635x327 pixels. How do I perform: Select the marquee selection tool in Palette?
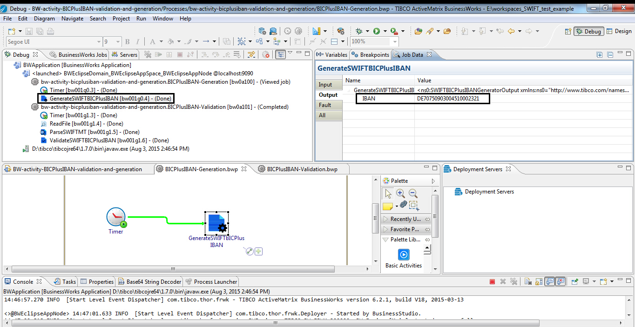(414, 205)
